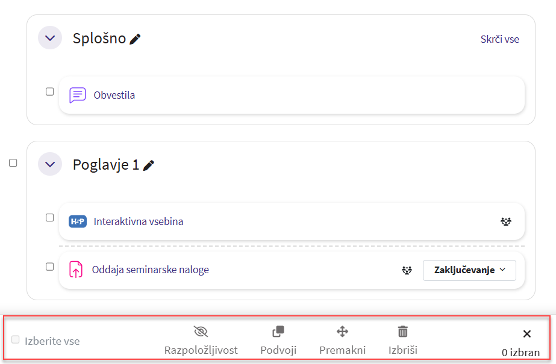Edit the Poglavje 1 section title pencil

point(149,165)
